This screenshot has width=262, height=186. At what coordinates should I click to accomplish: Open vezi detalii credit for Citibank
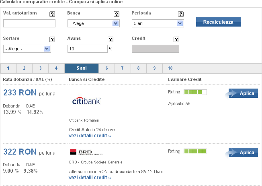pos(90,136)
